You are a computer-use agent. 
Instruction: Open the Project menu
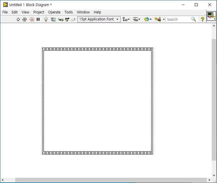point(39,12)
